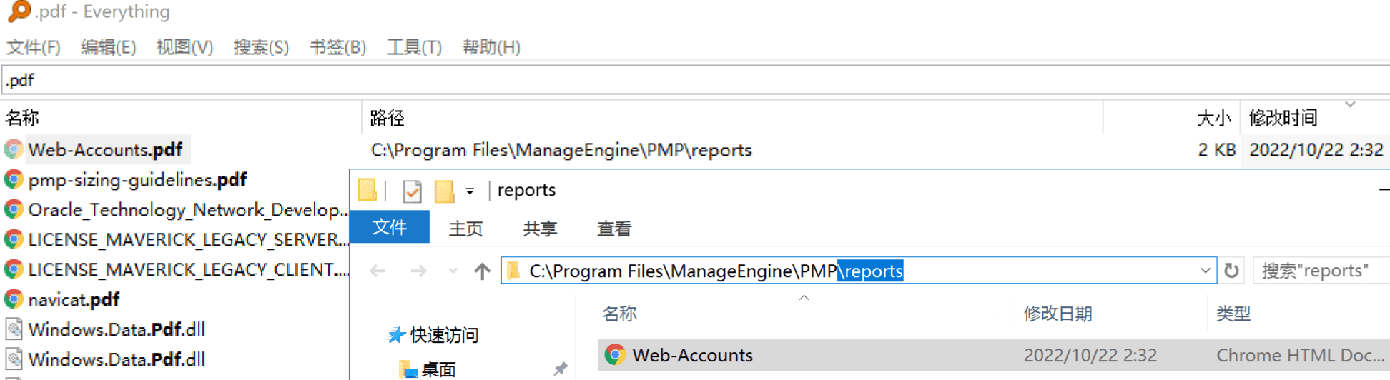
Task: Open the 搜索(S) menu in Everything
Action: point(261,47)
